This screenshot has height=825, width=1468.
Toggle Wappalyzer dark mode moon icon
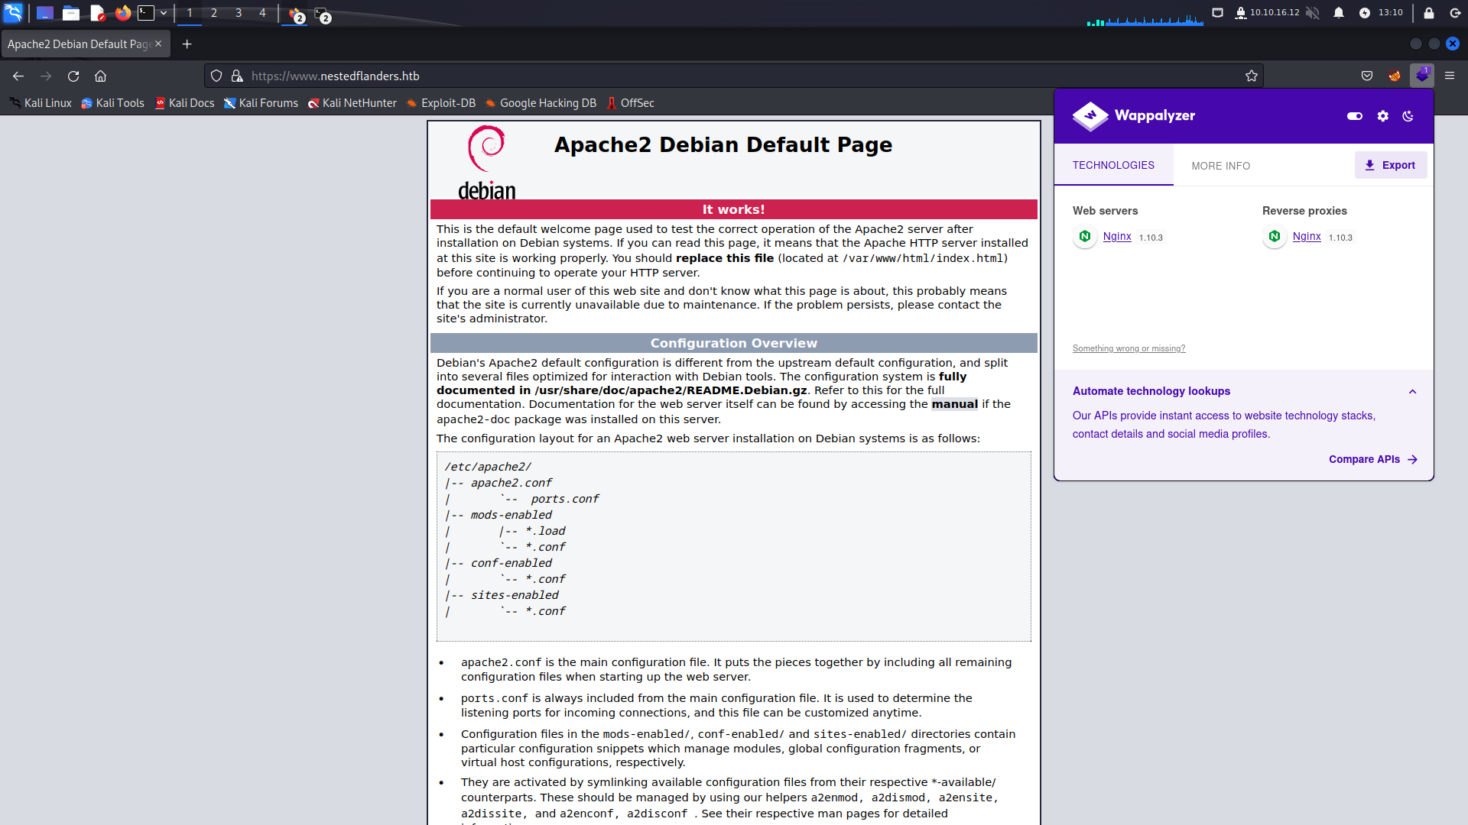tap(1408, 116)
